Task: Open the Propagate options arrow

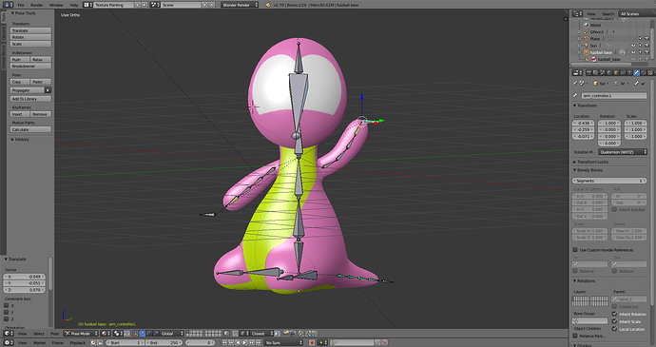Action: click(x=48, y=90)
